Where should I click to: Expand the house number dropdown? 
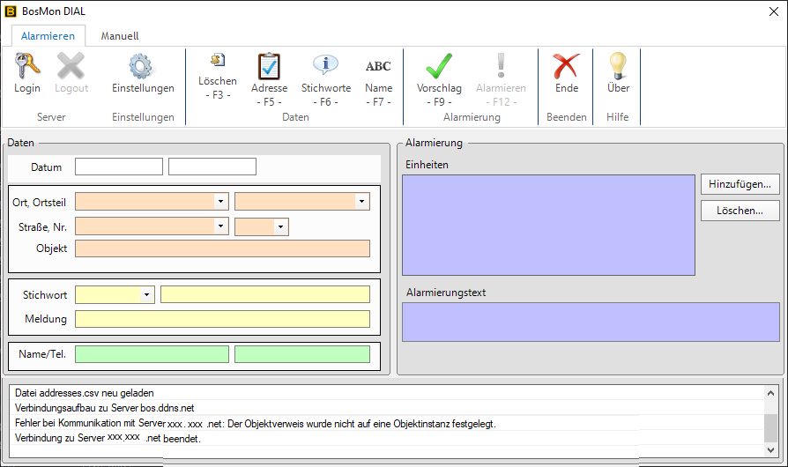point(279,226)
